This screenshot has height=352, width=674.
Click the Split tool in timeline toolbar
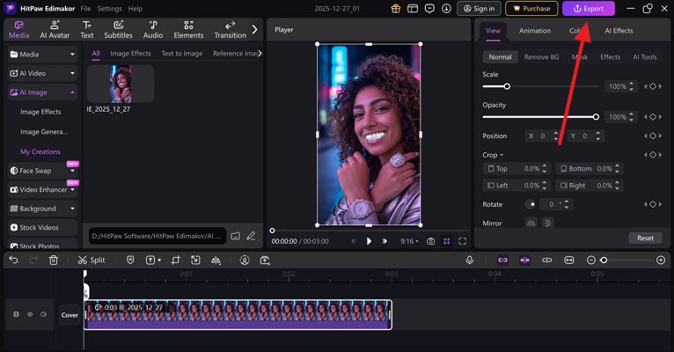click(x=91, y=260)
